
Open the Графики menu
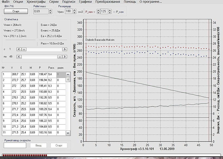pyautogui.click(x=85, y=2)
